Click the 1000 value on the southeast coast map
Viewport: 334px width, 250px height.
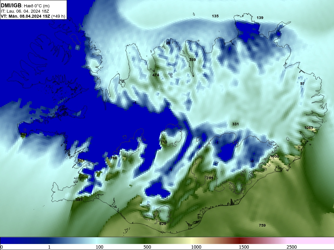click(x=274, y=156)
